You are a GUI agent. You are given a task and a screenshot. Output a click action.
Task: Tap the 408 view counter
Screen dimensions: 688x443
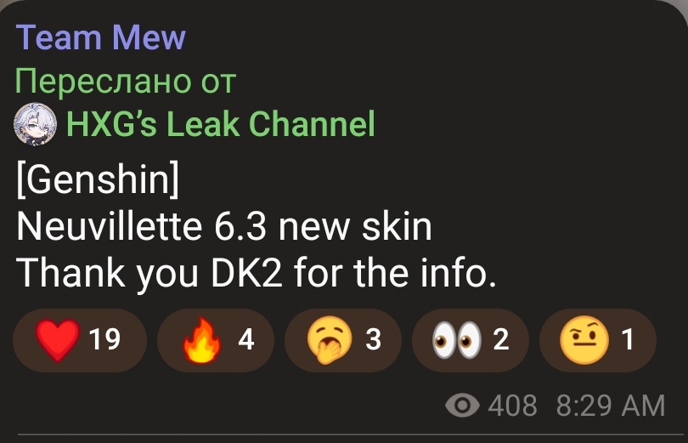click(x=512, y=406)
